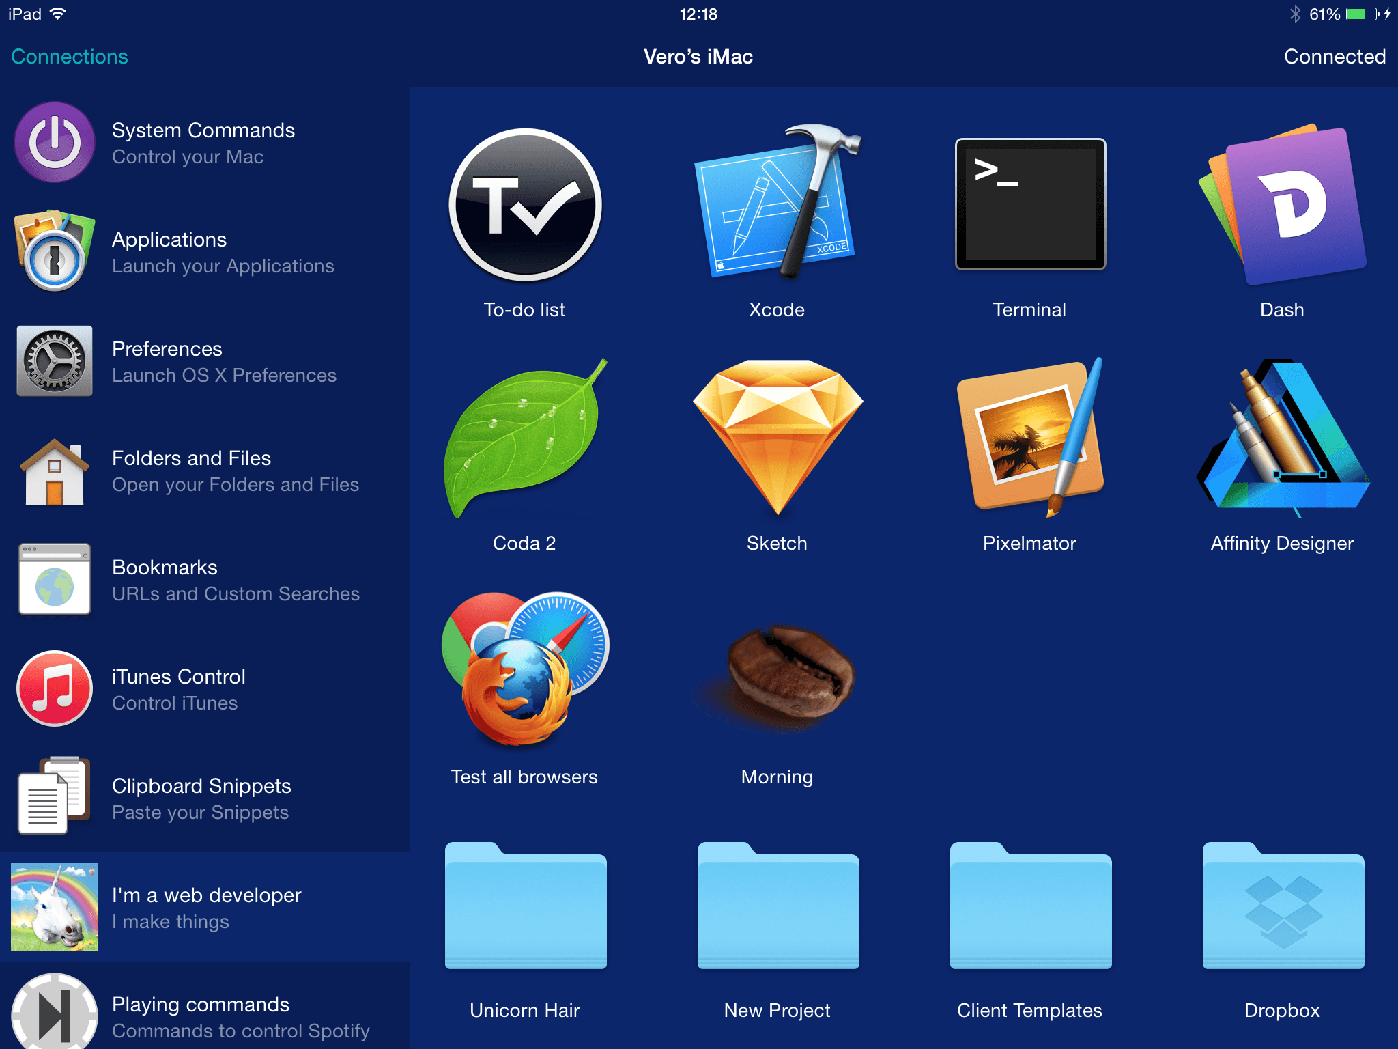Screen dimensions: 1398x1049
Task: Open the Affinity Designer icon
Action: coord(1283,437)
